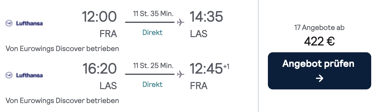Image resolution: width=378 pixels, height=112 pixels.
Task: Select the 16:20 departure time from LAS
Action: [99, 69]
